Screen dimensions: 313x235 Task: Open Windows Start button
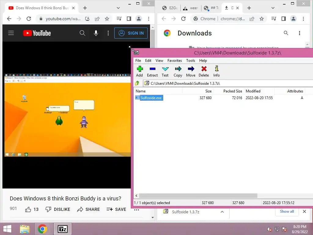coord(7,229)
